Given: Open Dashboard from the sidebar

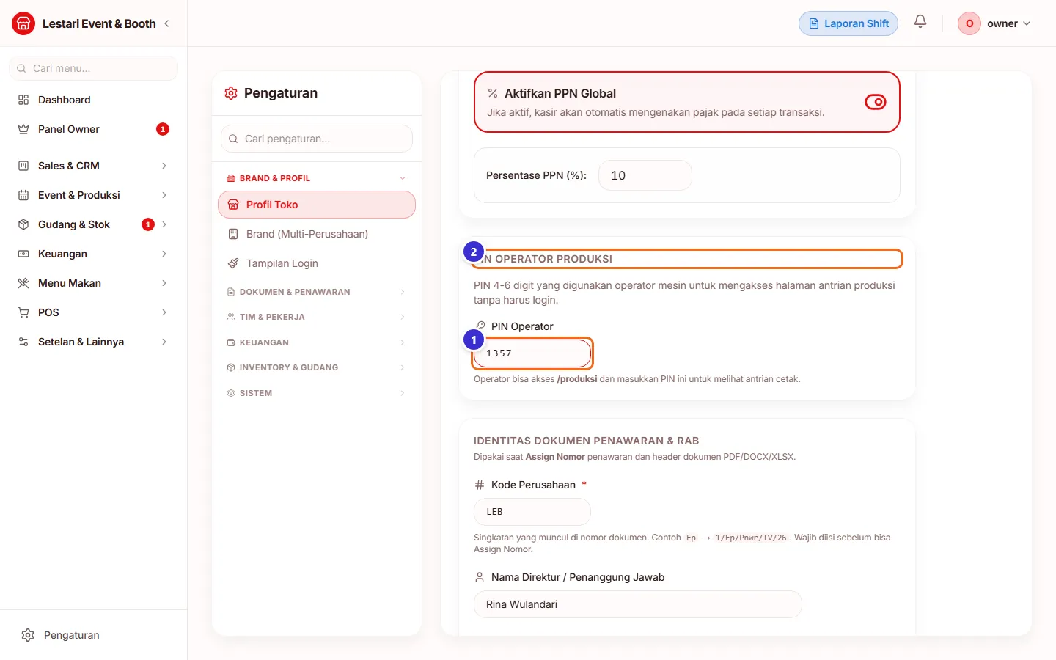Looking at the screenshot, I should click(93, 100).
